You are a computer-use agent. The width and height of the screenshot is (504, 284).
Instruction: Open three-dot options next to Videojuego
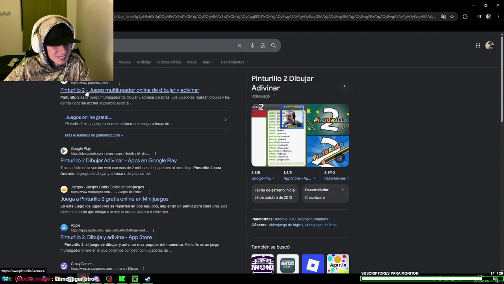click(x=274, y=96)
